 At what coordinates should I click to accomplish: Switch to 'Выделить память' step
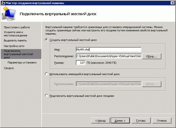point(15,40)
